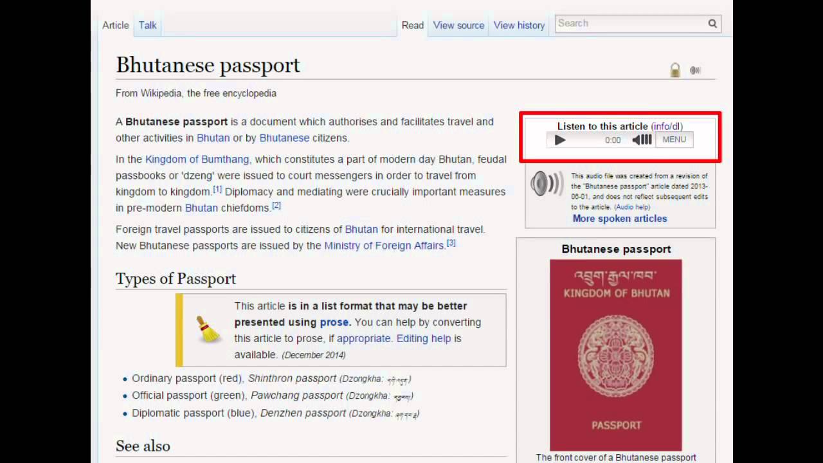Follow the prose link in notice

[x=334, y=322]
